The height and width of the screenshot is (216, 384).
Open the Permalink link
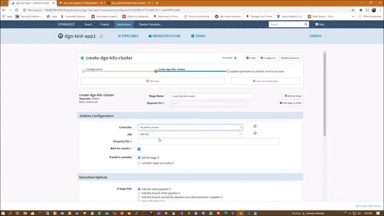coord(227,58)
